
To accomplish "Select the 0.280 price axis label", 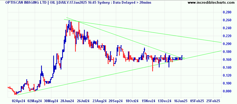I will point(227,12).
